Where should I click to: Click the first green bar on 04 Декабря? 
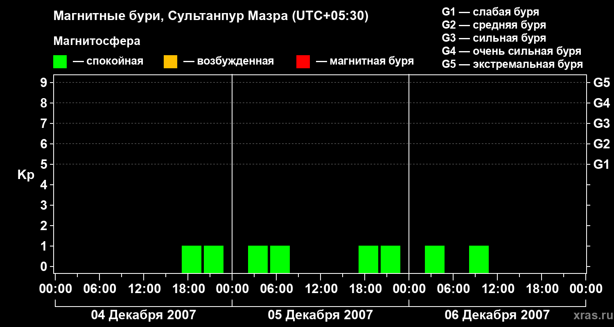pos(192,259)
